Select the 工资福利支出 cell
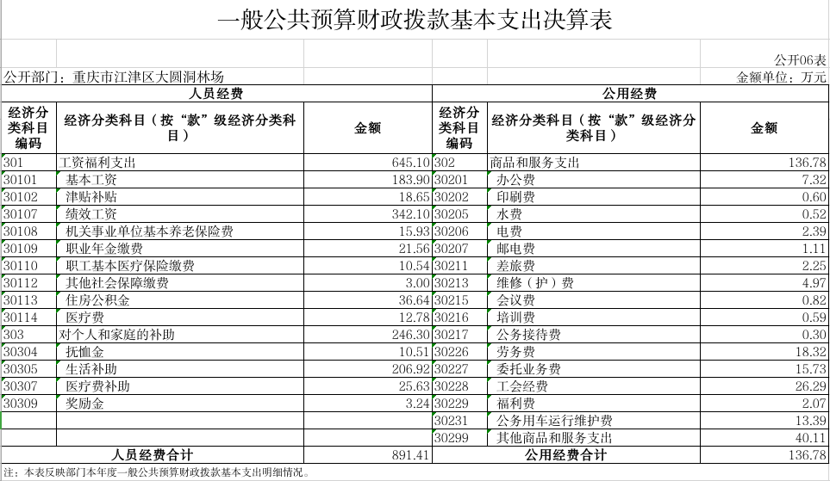 (180, 163)
